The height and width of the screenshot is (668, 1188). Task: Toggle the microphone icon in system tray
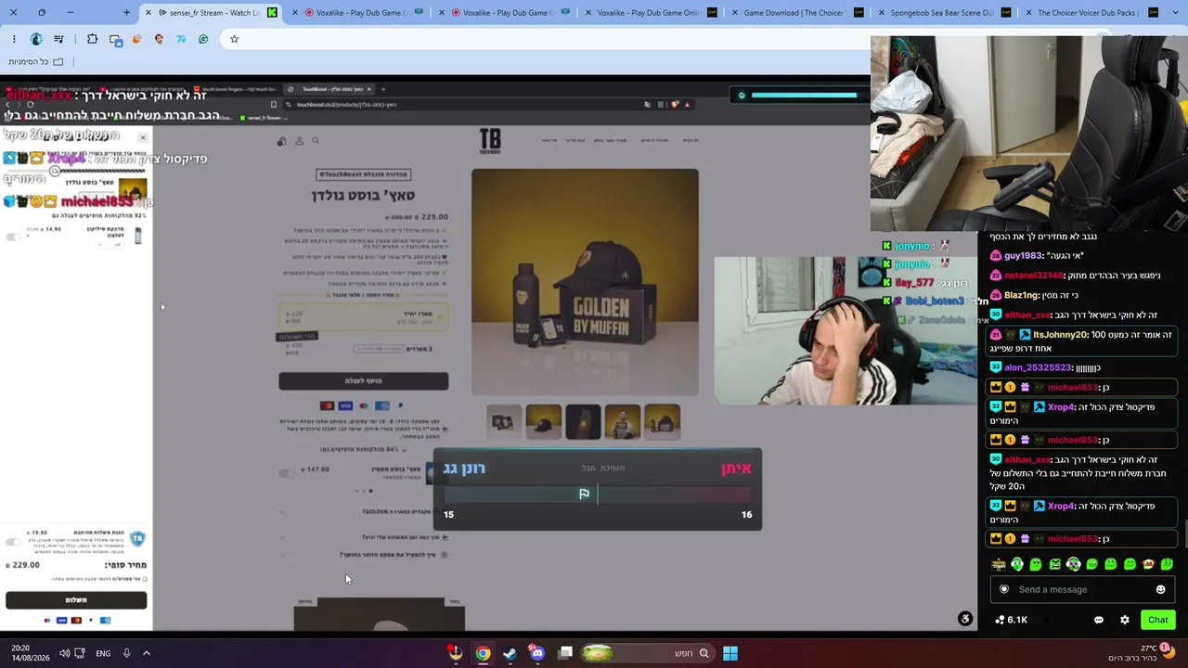[126, 653]
